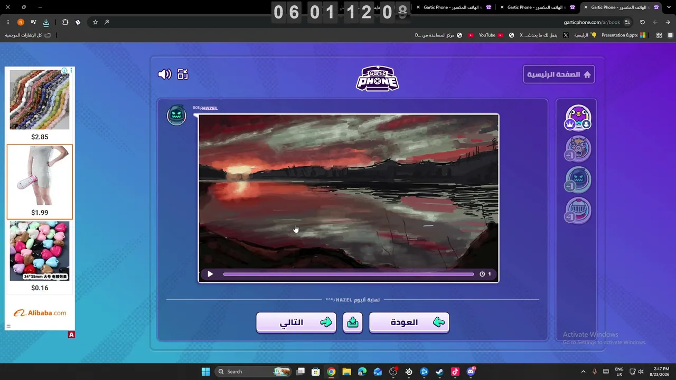The image size is (676, 380).
Task: Mute the Gartic Phone sound
Action: (x=164, y=74)
